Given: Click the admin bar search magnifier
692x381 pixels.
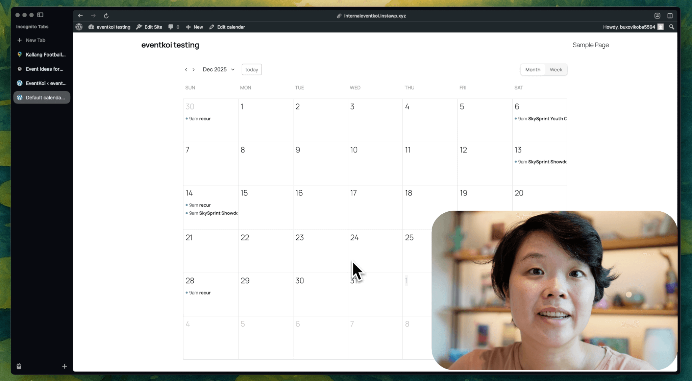Looking at the screenshot, I should (671, 27).
